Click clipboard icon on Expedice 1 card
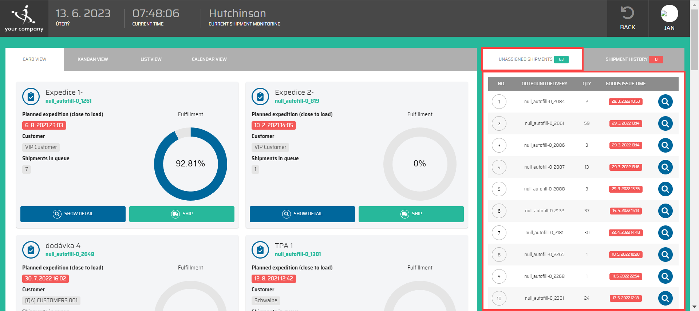Viewport: 699px width, 311px height. 31,97
